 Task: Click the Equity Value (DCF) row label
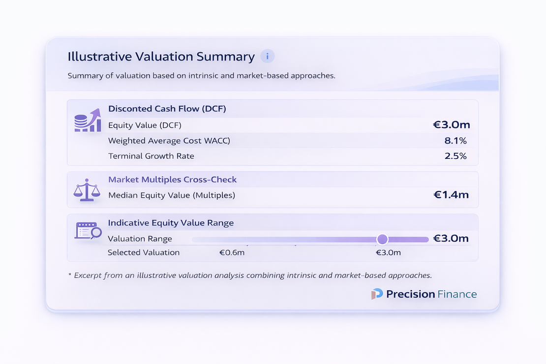(x=145, y=125)
